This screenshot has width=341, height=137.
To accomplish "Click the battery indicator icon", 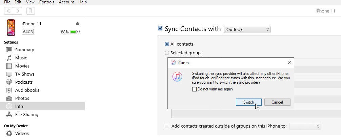I will (x=74, y=32).
